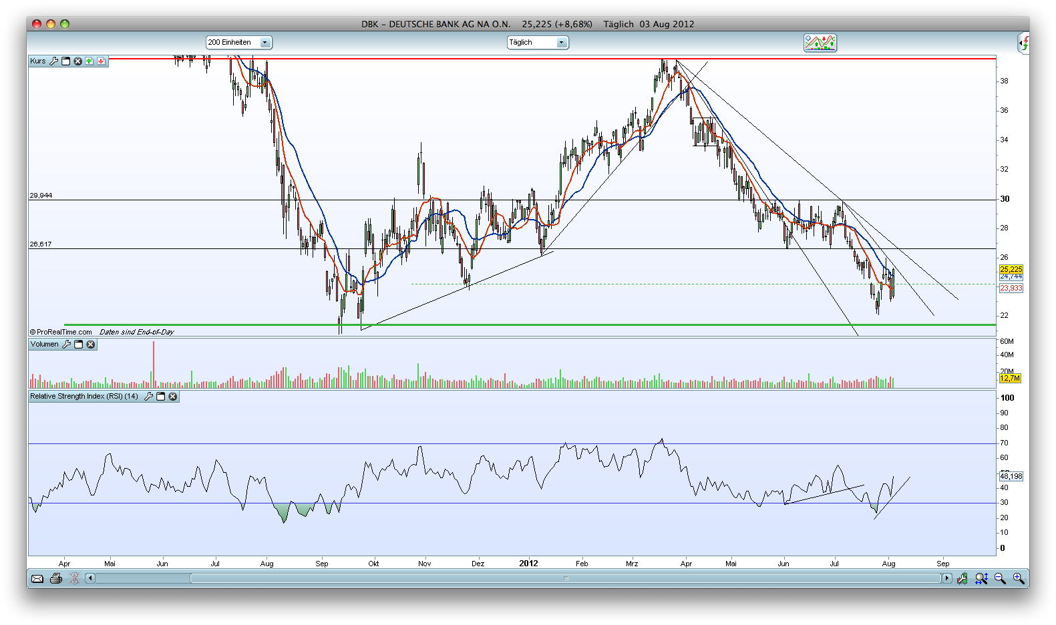Open the Täglich timeframe dropdown
The width and height of the screenshot is (1056, 625).
[x=538, y=43]
